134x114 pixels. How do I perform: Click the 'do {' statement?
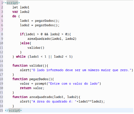pos(16,16)
